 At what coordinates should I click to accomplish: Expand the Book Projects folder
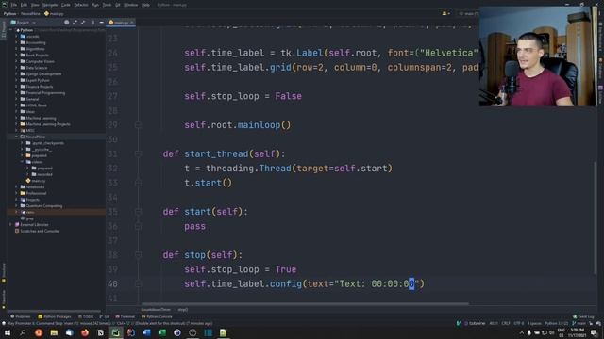[x=17, y=55]
